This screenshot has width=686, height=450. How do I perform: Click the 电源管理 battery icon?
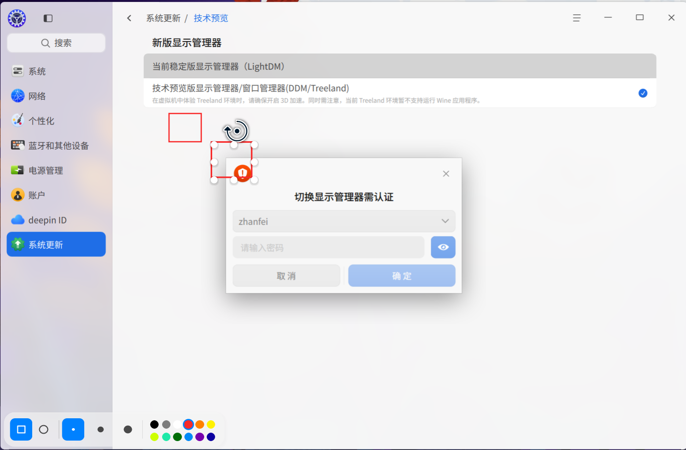[18, 170]
